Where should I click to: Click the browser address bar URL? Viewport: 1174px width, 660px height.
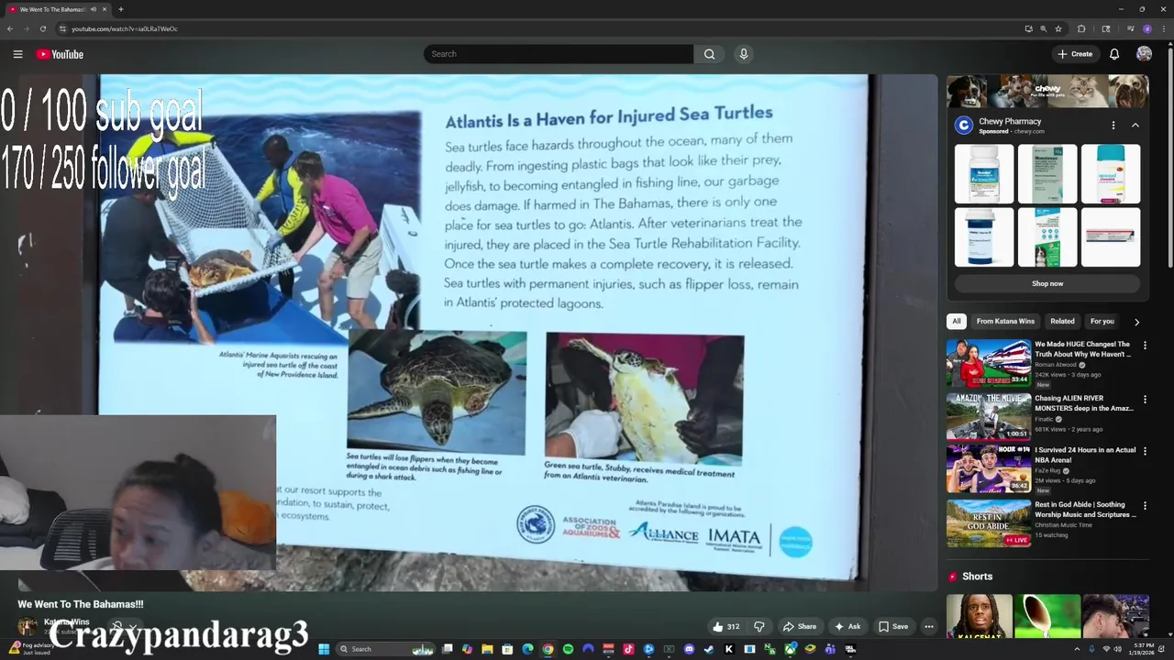click(125, 28)
